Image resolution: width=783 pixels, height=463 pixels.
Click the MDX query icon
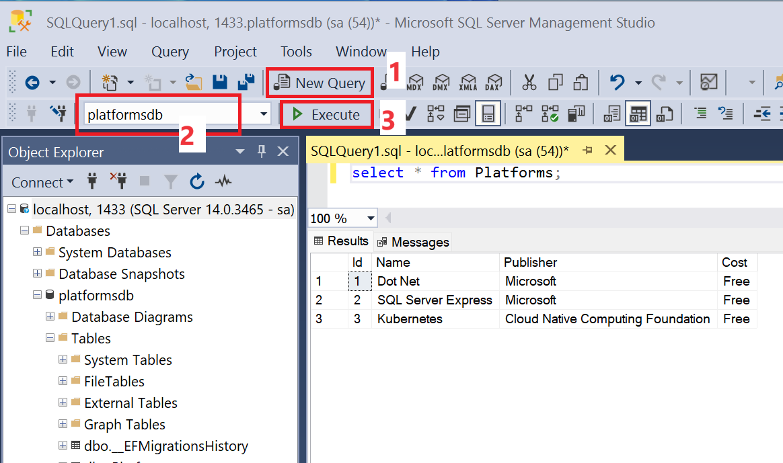coord(415,83)
